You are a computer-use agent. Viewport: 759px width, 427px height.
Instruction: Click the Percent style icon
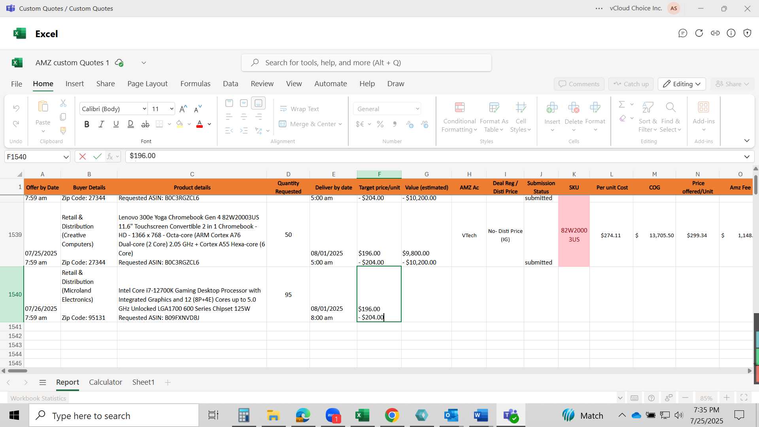click(x=380, y=124)
